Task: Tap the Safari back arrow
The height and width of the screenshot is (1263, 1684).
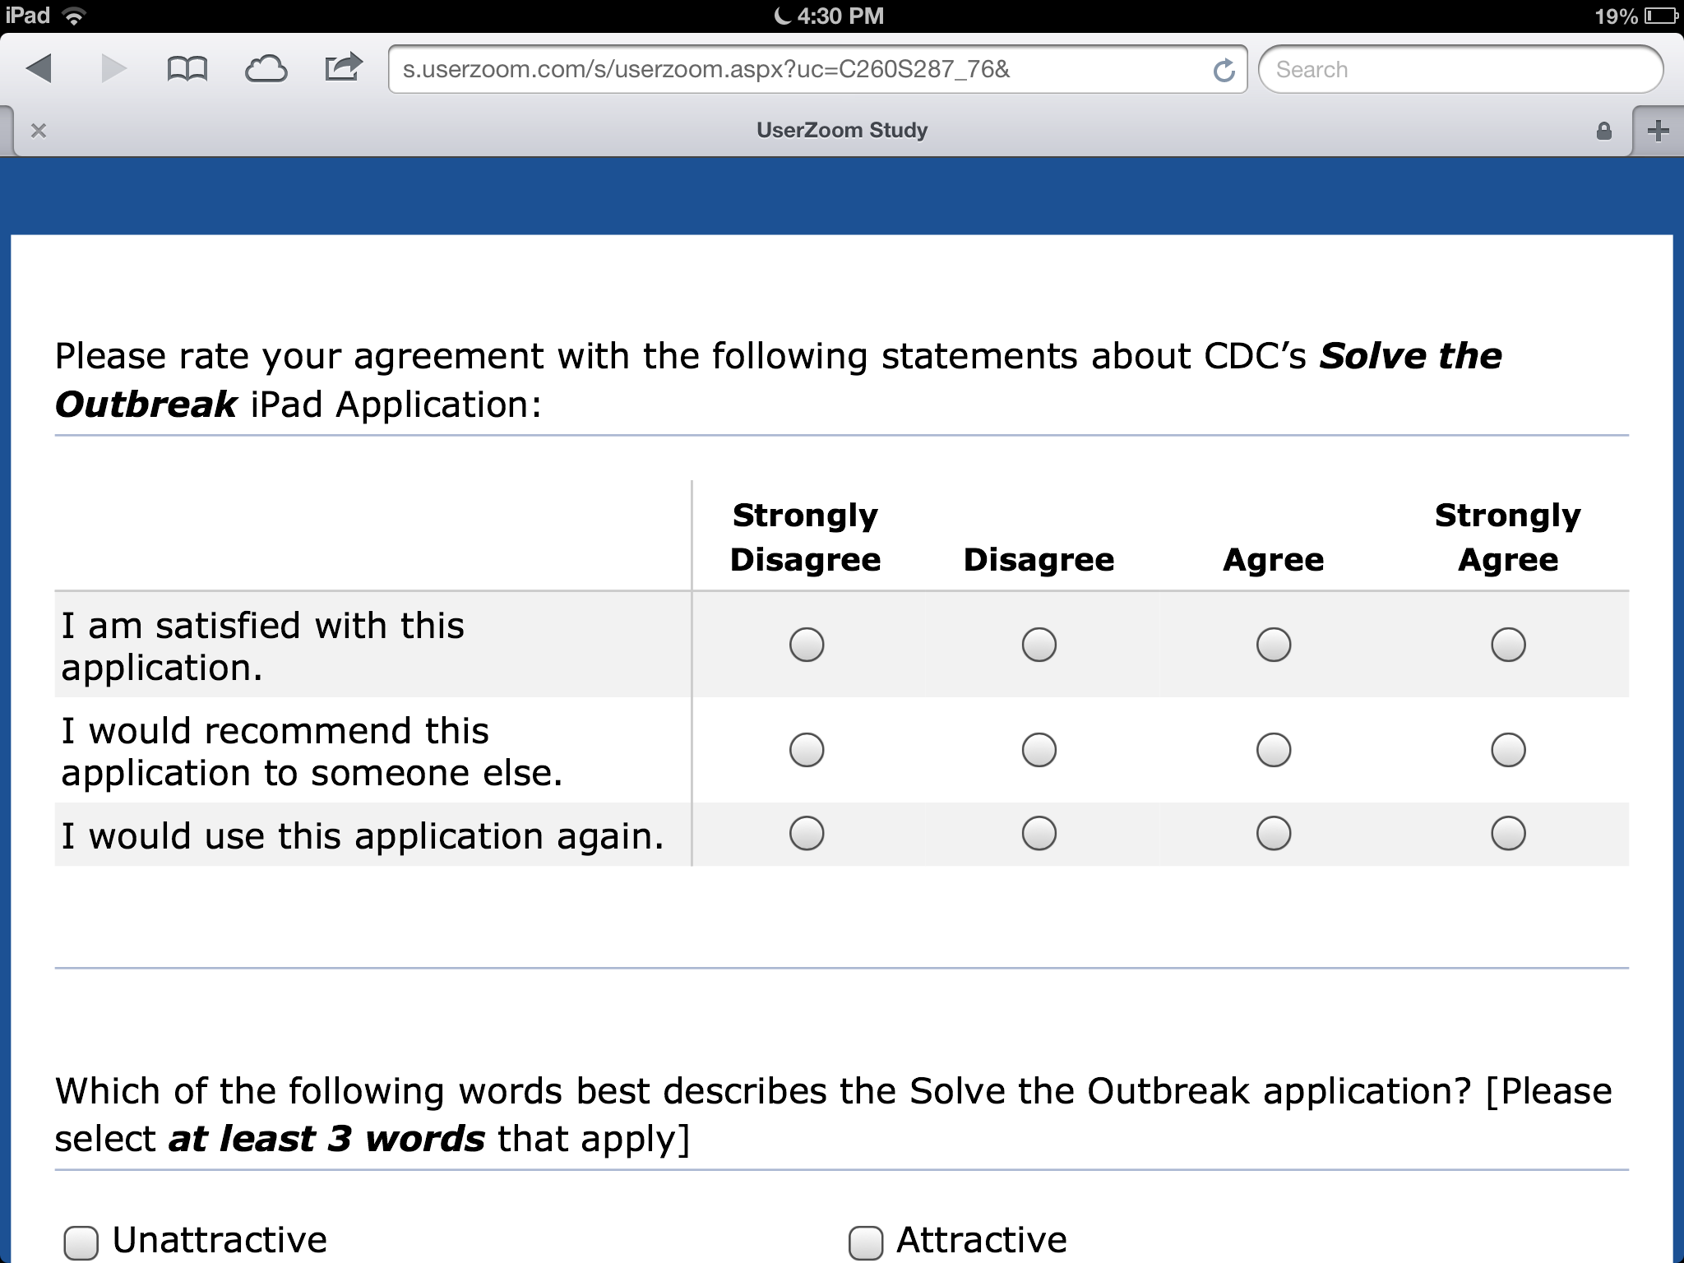Action: coord(39,68)
